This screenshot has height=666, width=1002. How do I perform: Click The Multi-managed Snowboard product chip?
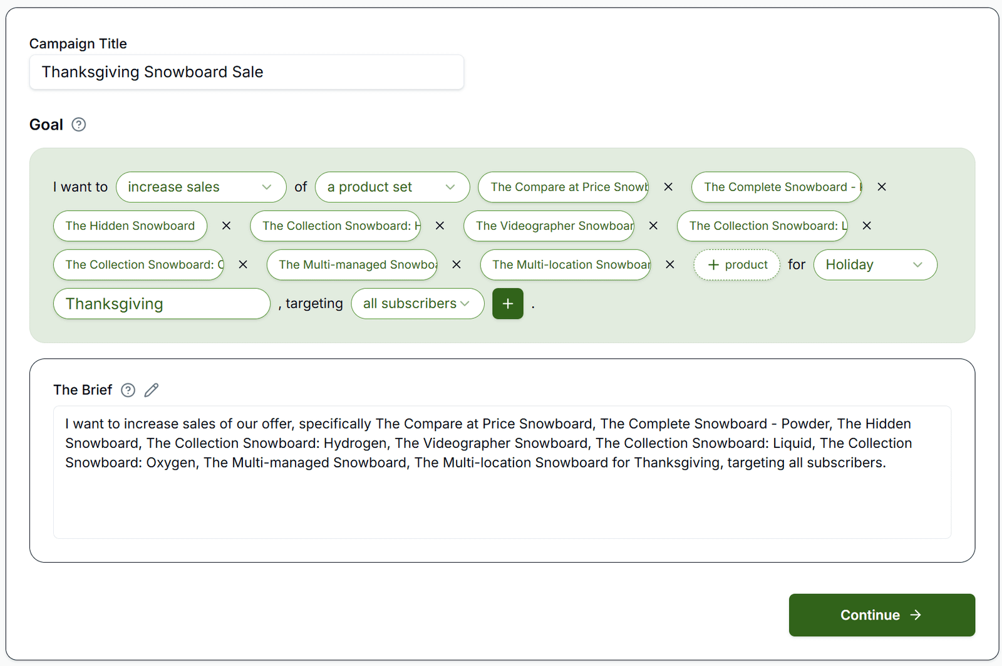[353, 265]
